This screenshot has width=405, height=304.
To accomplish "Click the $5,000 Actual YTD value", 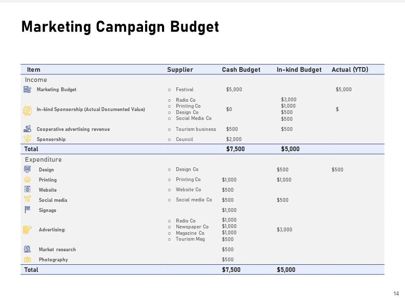I will [x=344, y=90].
